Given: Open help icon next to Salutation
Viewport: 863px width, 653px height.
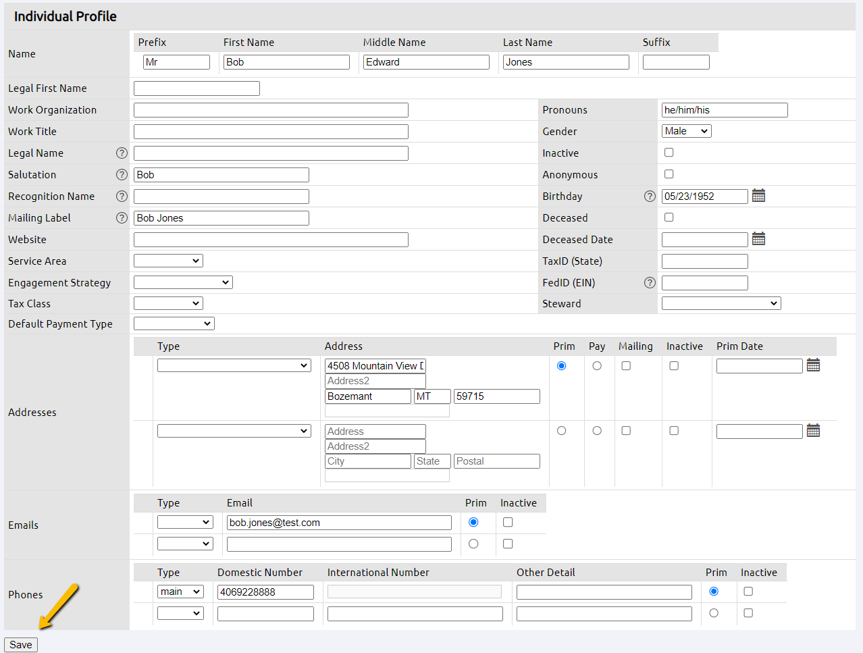Looking at the screenshot, I should [x=122, y=175].
